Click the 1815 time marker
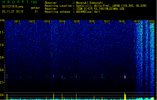Screen dimensions: 157x100 click(x=77, y=21)
